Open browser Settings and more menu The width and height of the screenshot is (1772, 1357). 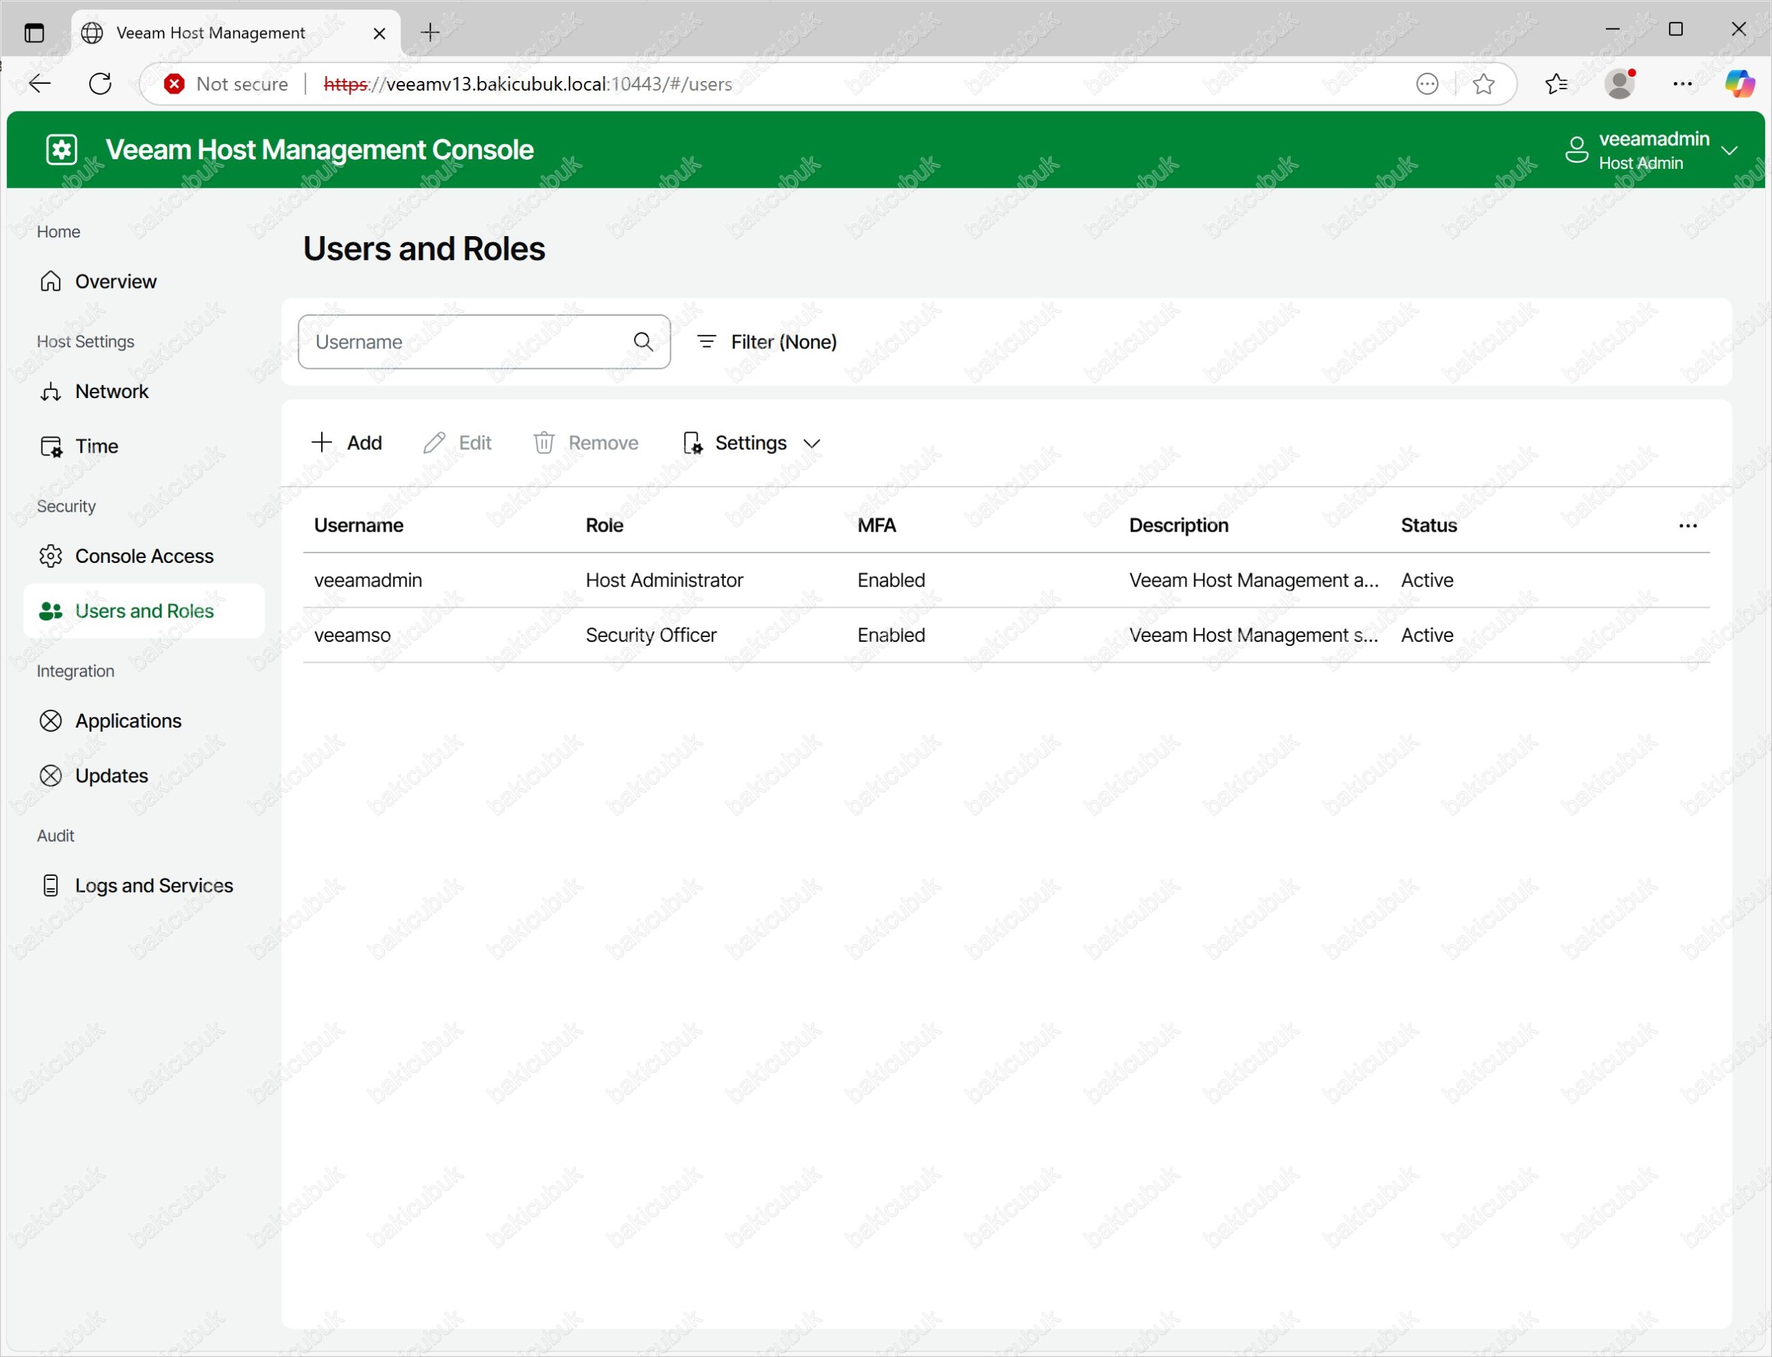coord(1682,84)
